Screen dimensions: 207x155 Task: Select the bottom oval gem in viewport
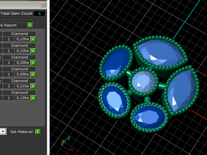click(x=150, y=117)
